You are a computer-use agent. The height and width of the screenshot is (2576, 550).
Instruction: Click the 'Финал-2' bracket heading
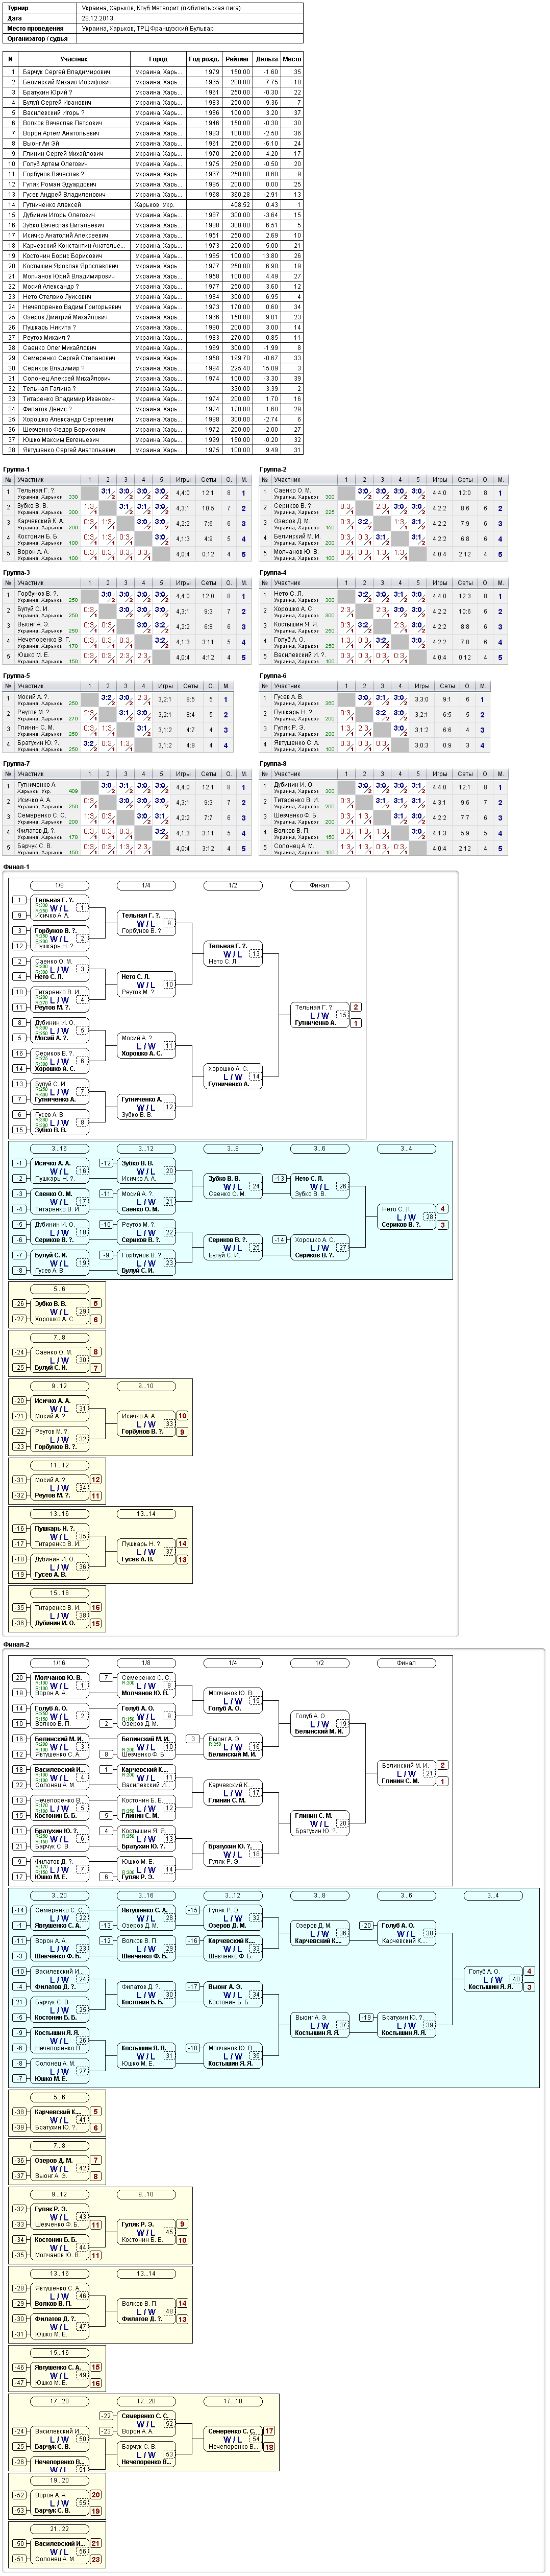[16, 1644]
